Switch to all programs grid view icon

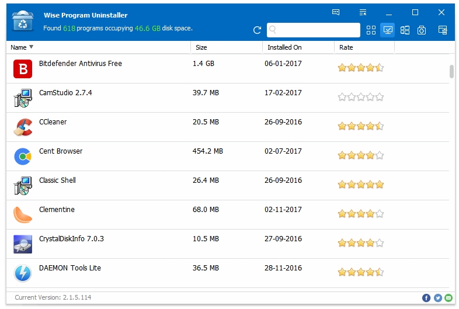point(371,30)
